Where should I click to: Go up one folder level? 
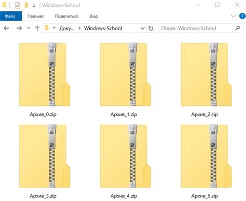37,28
